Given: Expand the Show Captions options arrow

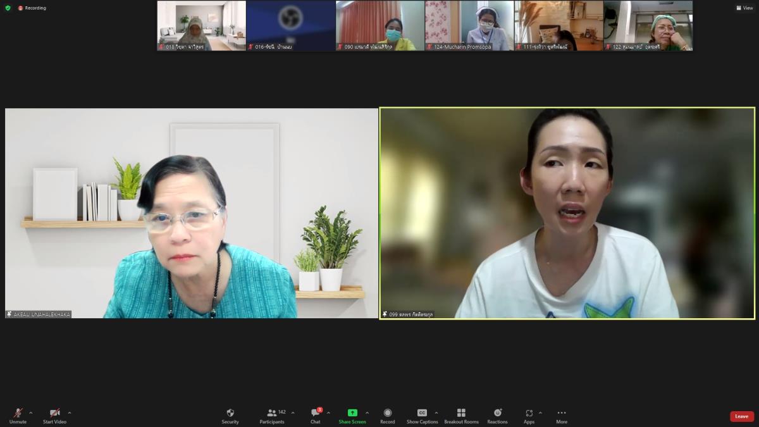Looking at the screenshot, I should 436,413.
